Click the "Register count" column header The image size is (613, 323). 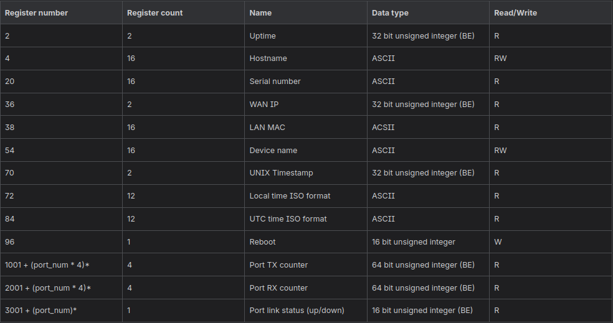click(154, 12)
